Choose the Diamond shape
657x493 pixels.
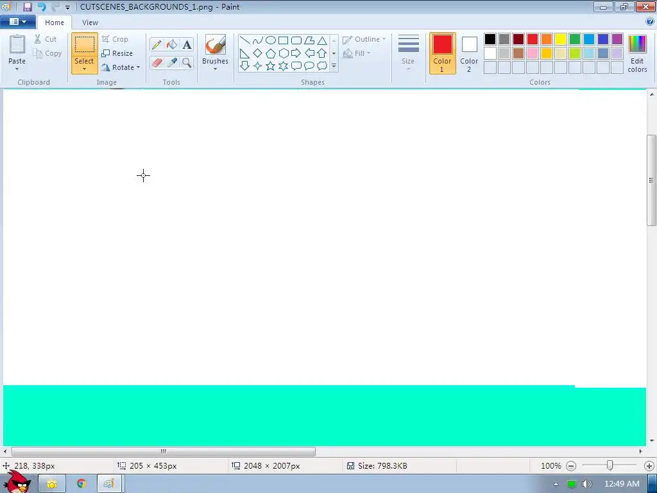pos(258,53)
